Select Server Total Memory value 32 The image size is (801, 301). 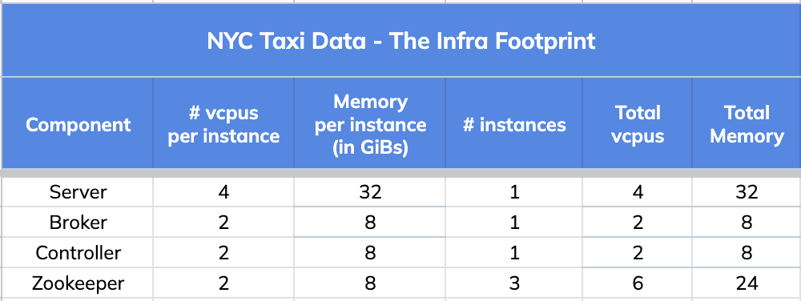point(747,192)
